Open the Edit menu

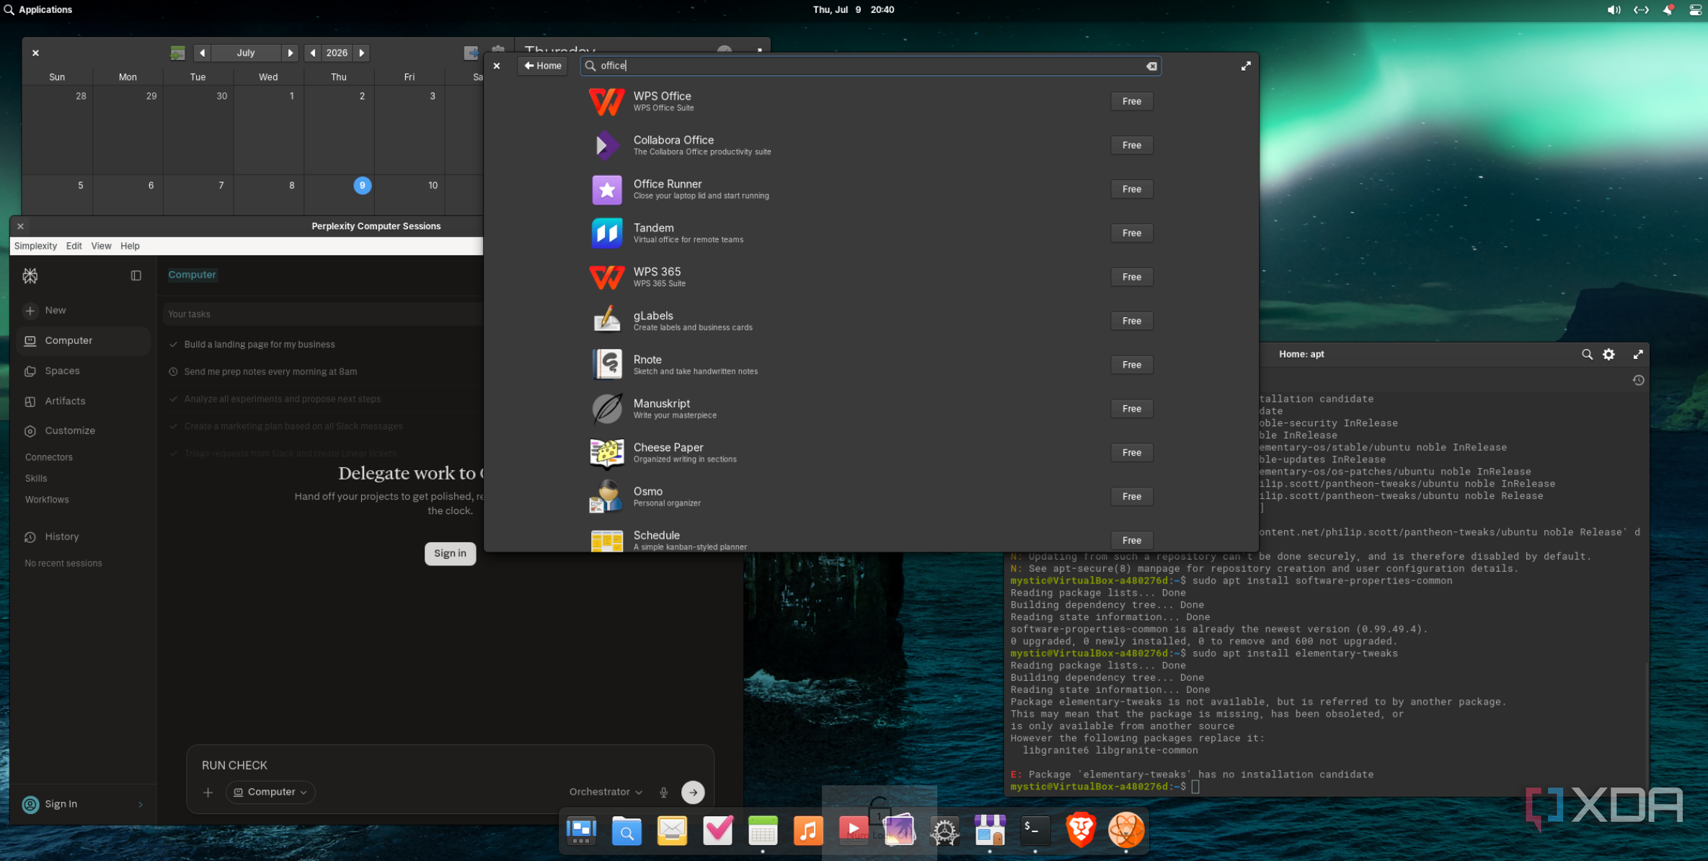(x=74, y=246)
